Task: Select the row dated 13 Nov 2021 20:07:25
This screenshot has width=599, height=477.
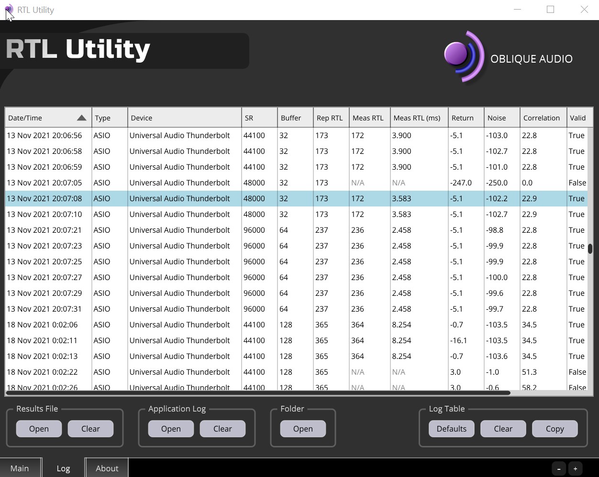Action: (296, 261)
